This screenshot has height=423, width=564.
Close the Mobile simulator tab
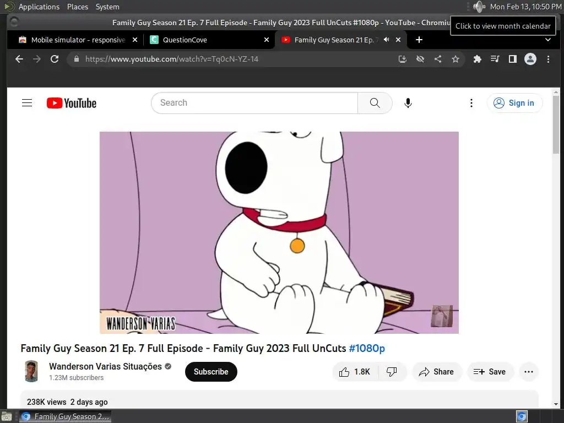click(x=135, y=40)
